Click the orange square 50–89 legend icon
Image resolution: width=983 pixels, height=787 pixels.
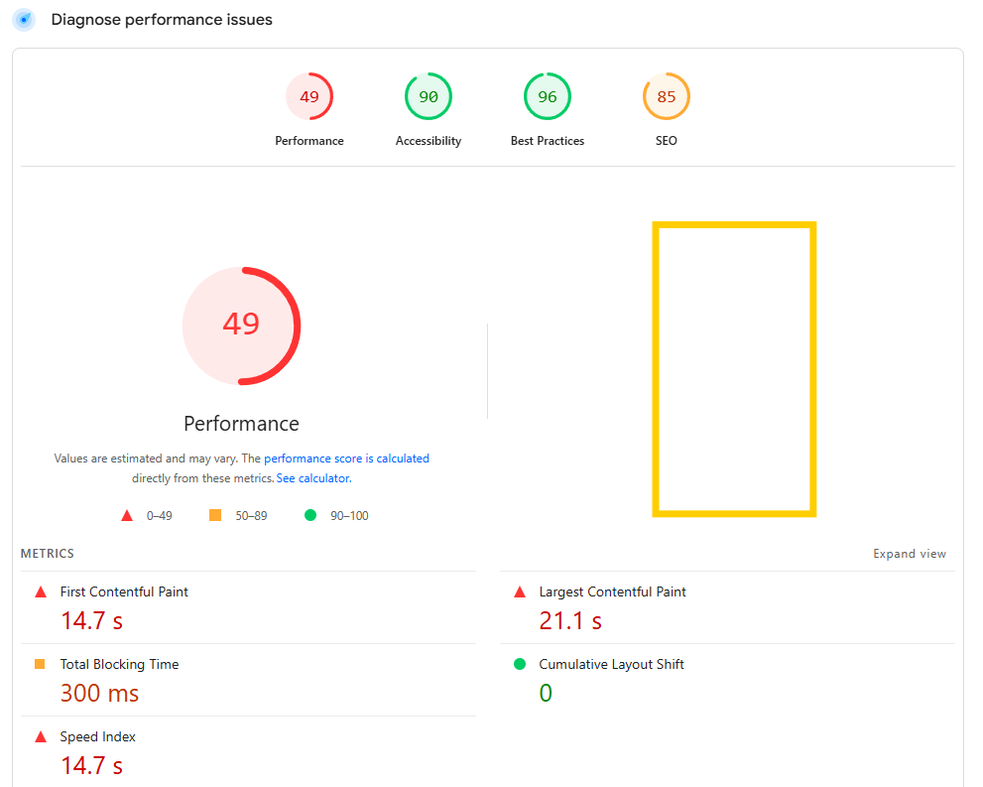(215, 515)
